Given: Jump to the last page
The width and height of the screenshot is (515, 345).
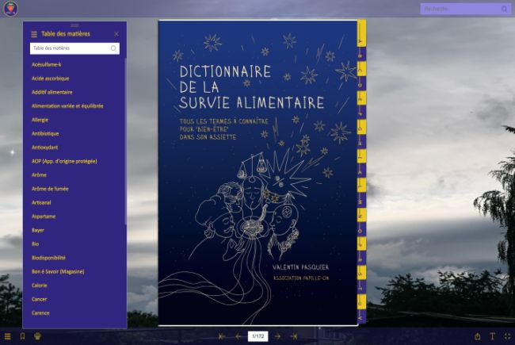Looking at the screenshot, I should (x=293, y=336).
